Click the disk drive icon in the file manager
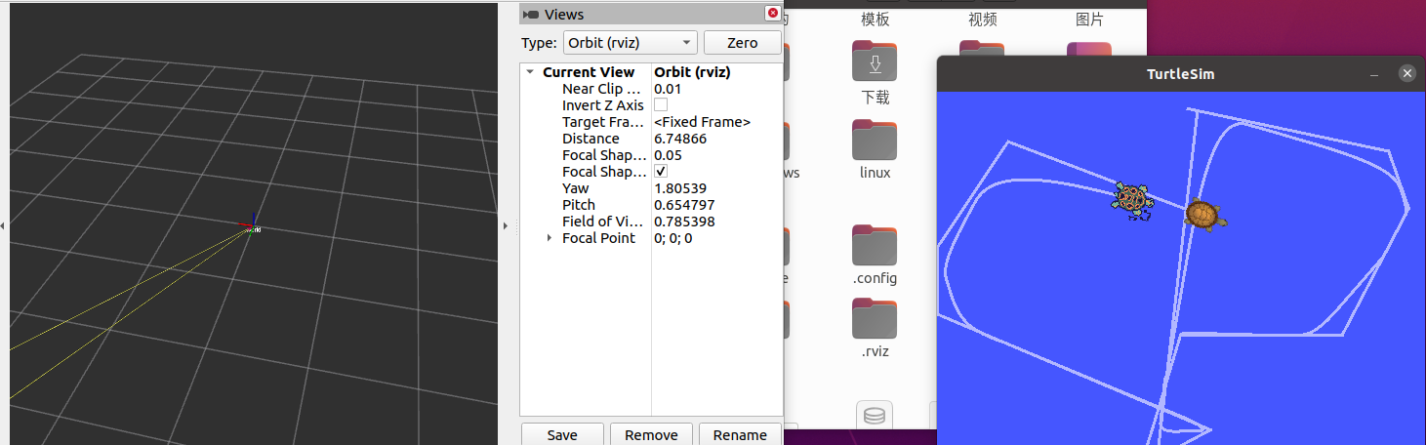The height and width of the screenshot is (445, 1426). (x=875, y=416)
